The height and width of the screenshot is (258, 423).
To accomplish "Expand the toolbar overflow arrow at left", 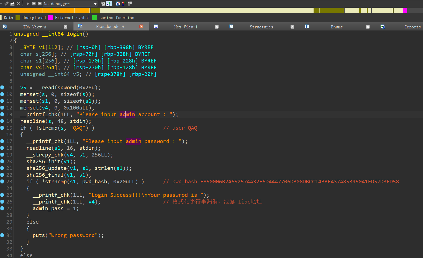I will tap(1, 4).
